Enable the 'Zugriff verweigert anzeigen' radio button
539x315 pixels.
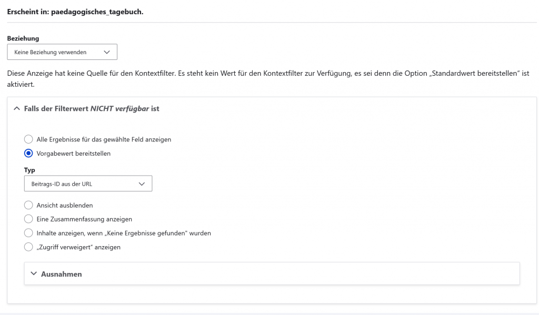point(28,247)
